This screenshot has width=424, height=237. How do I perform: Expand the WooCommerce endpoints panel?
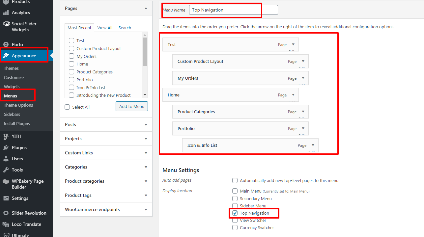click(x=146, y=209)
